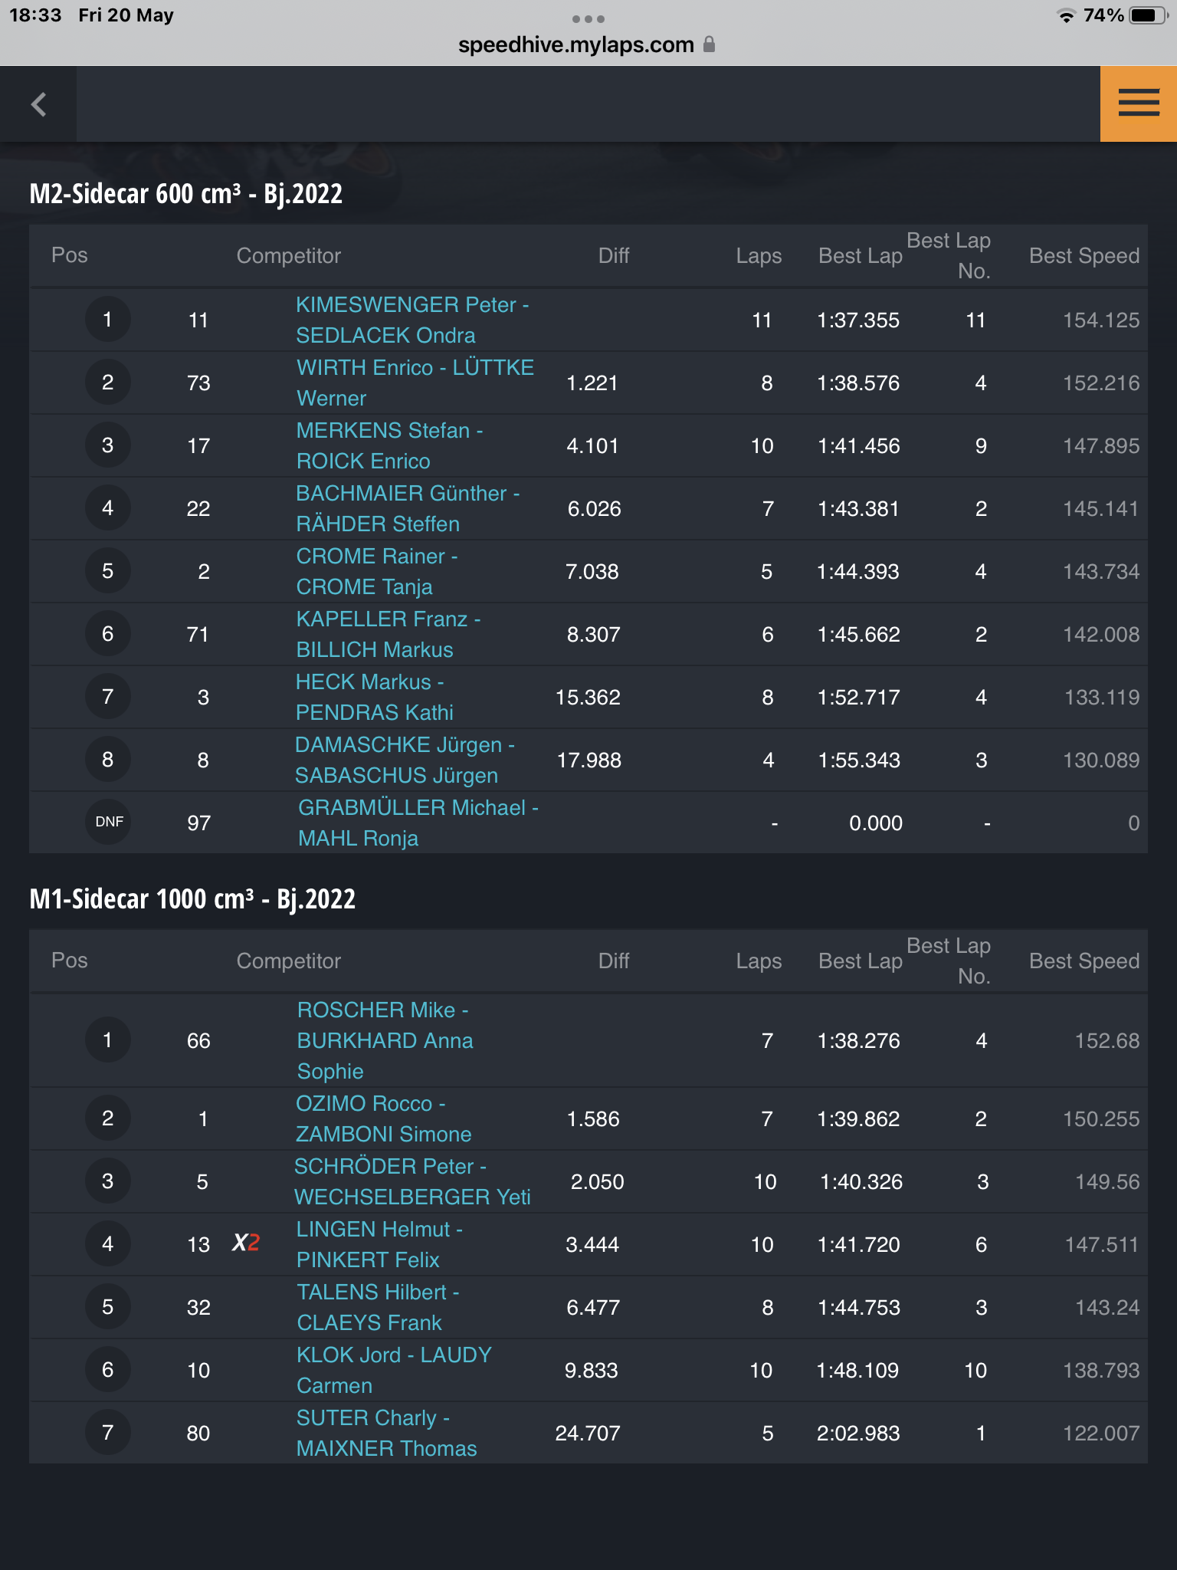Image resolution: width=1177 pixels, height=1570 pixels.
Task: Tap the battery indicator in the status bar
Action: (1148, 15)
